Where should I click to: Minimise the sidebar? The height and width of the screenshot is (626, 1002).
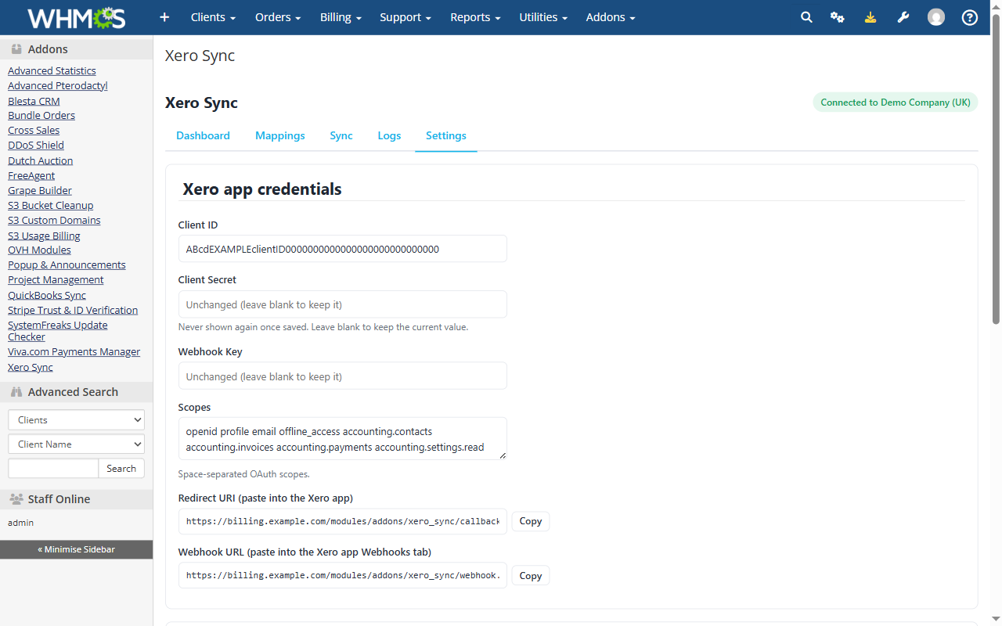(x=77, y=549)
